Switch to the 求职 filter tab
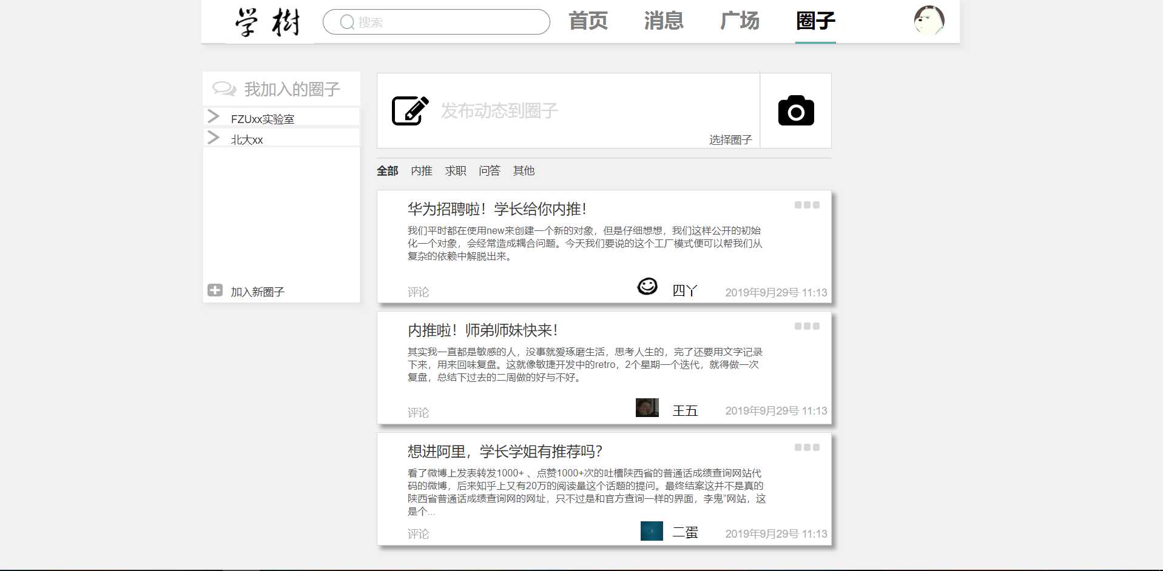The image size is (1163, 571). pos(456,171)
